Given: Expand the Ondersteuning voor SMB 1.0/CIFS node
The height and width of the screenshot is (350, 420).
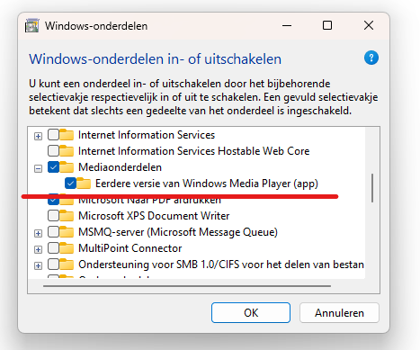Looking at the screenshot, I should point(38,265).
